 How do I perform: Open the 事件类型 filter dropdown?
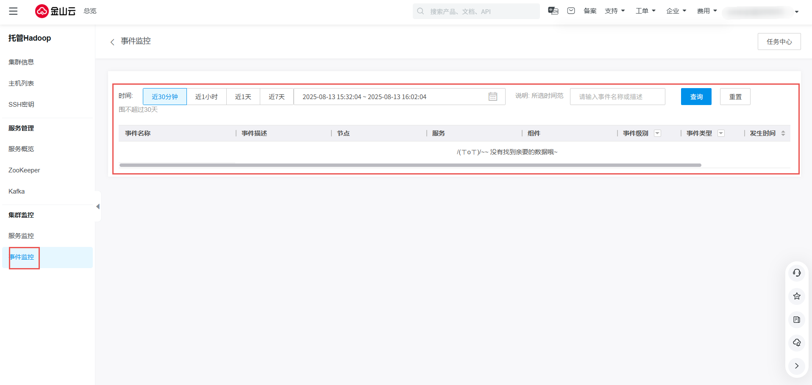point(721,133)
